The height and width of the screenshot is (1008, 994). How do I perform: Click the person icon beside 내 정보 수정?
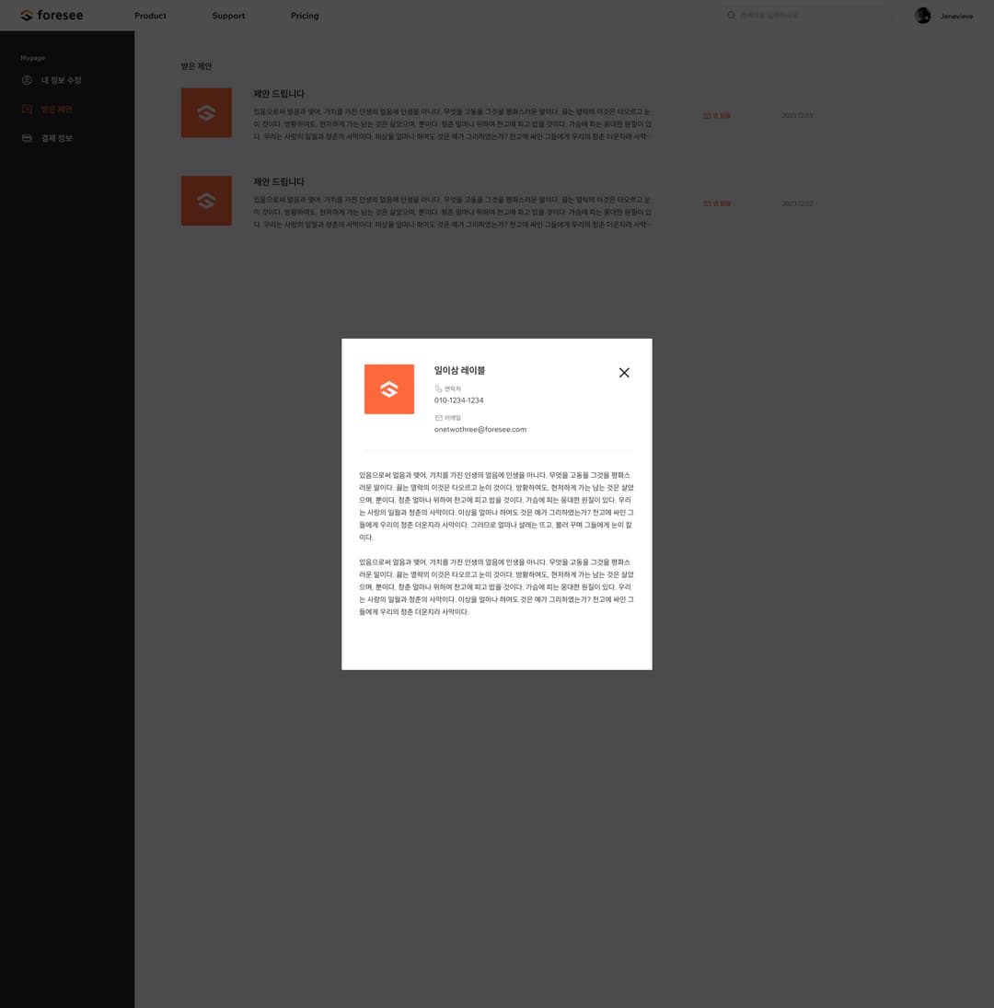click(x=27, y=80)
